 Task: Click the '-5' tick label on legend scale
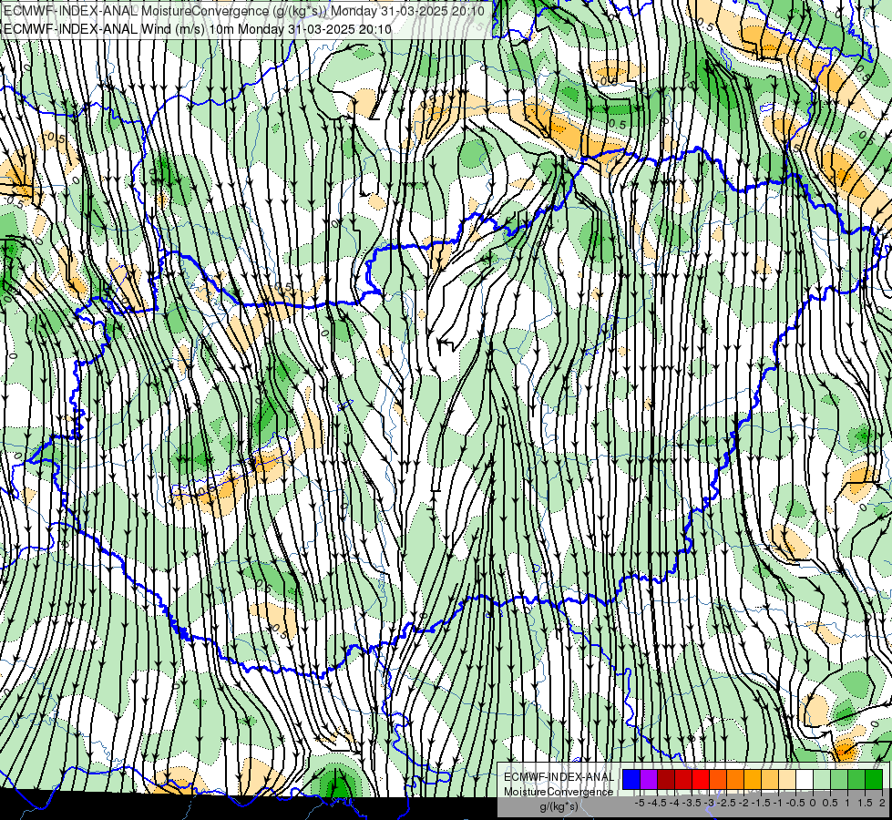click(x=640, y=803)
